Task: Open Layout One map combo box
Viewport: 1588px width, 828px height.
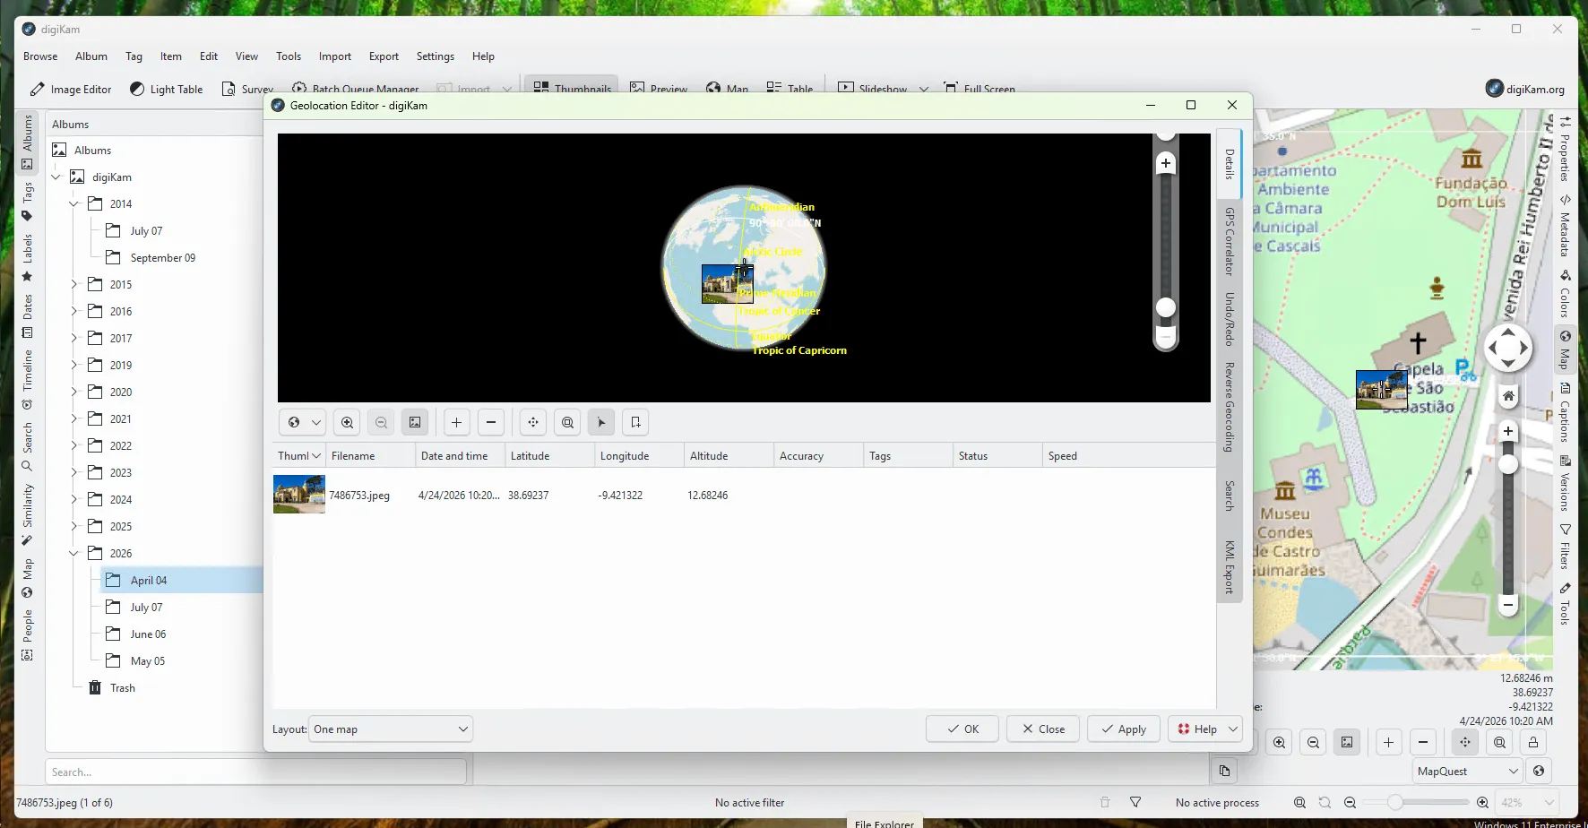Action: [x=391, y=729]
